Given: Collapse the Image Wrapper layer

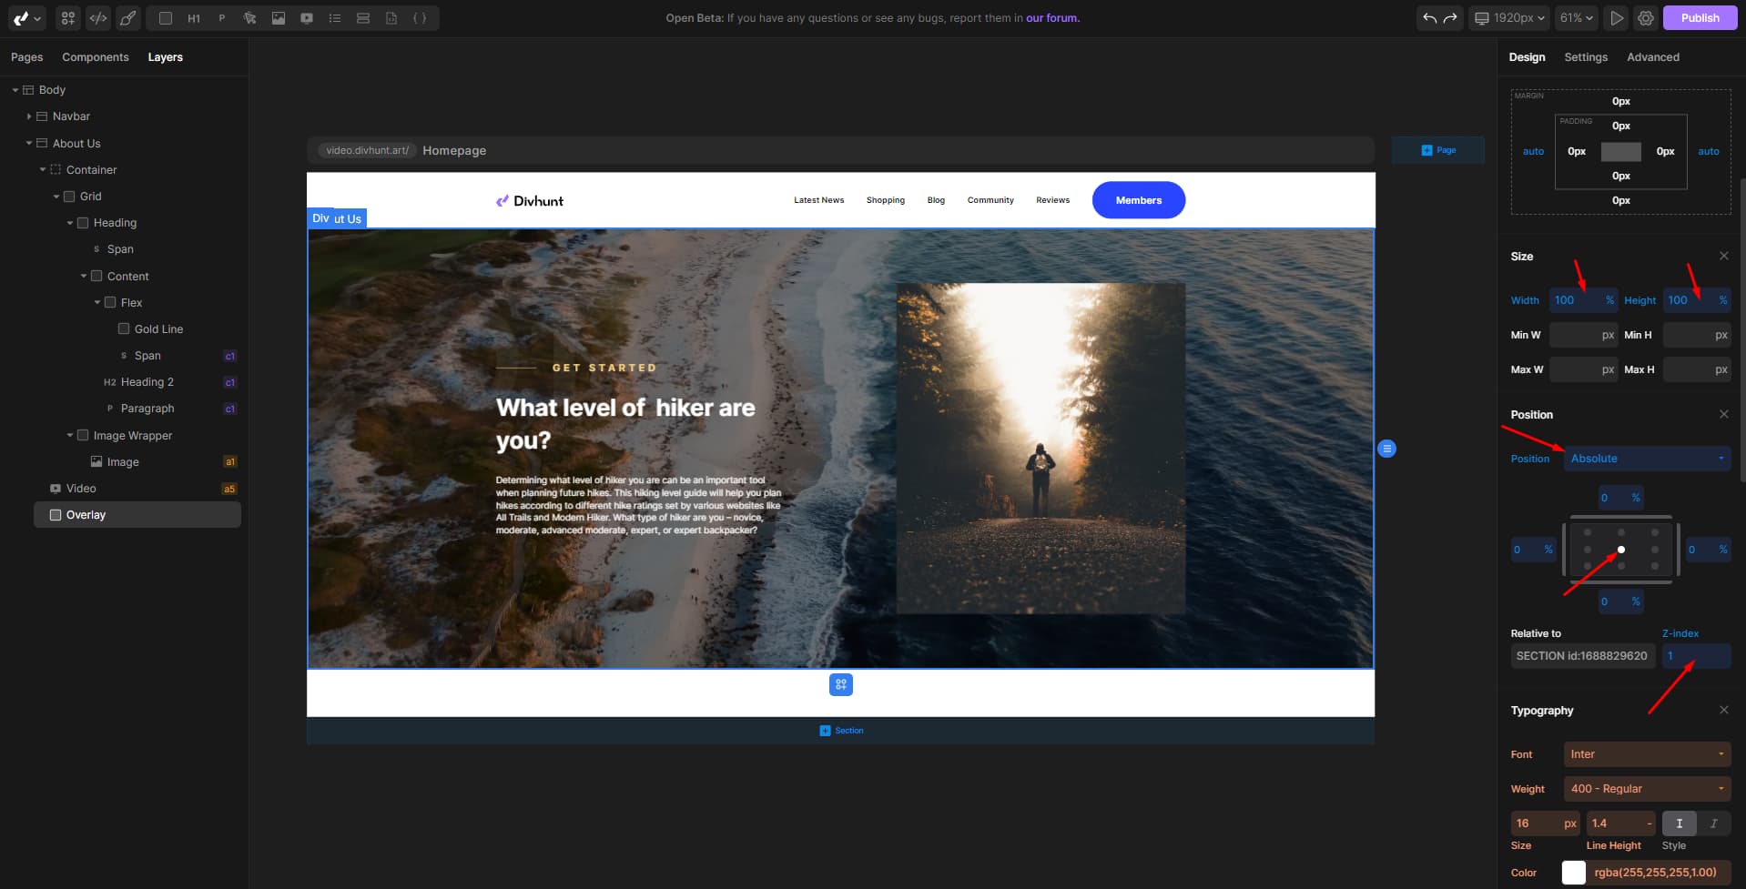Looking at the screenshot, I should (70, 435).
